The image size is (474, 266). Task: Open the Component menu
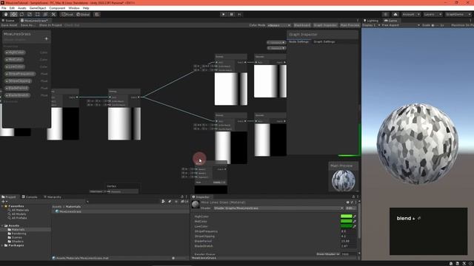tap(57, 8)
